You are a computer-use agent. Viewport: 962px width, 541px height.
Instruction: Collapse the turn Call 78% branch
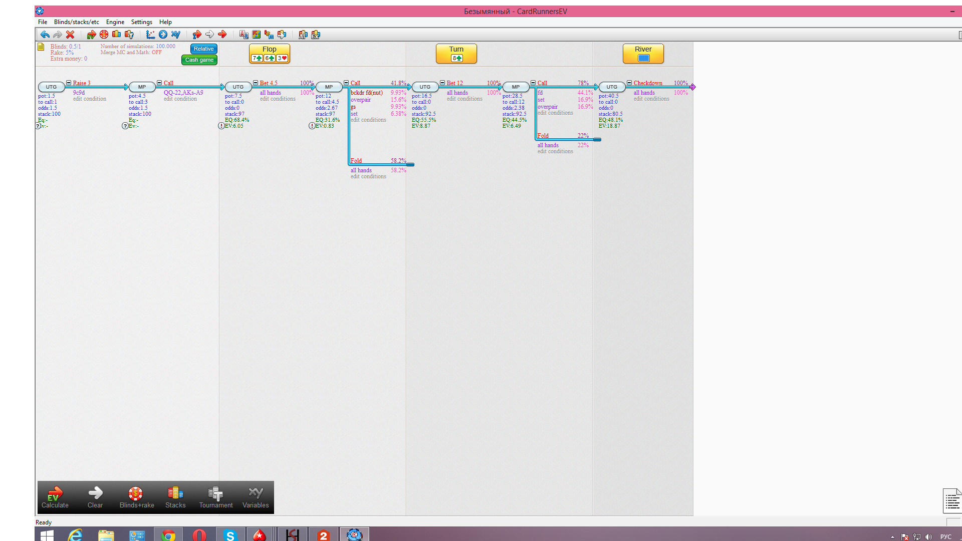coord(533,83)
